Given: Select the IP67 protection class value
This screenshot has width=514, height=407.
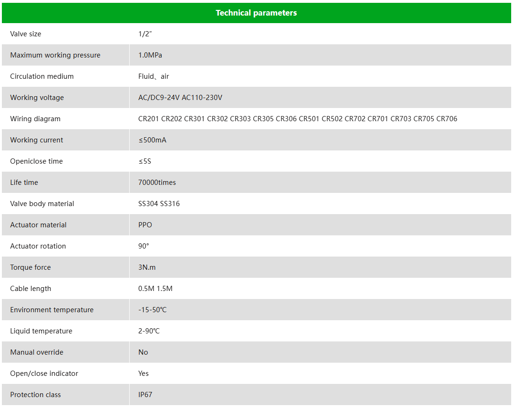Looking at the screenshot, I should click(145, 395).
